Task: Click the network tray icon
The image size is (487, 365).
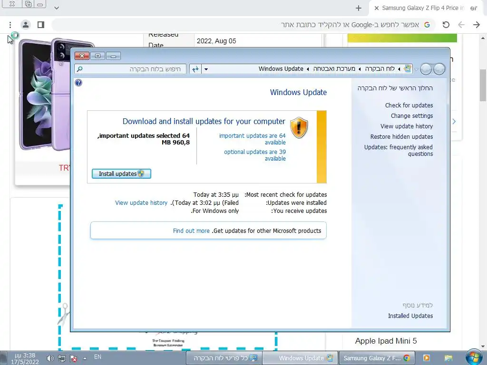Action: click(x=62, y=358)
